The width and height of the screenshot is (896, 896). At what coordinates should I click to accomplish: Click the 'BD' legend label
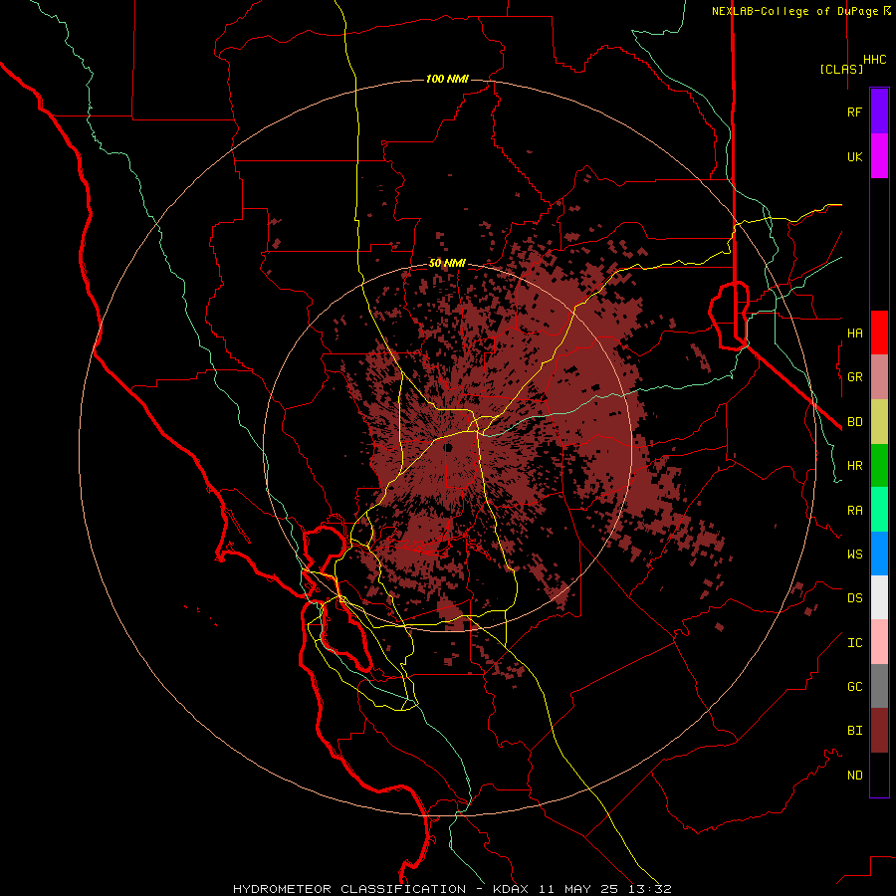[x=854, y=422]
